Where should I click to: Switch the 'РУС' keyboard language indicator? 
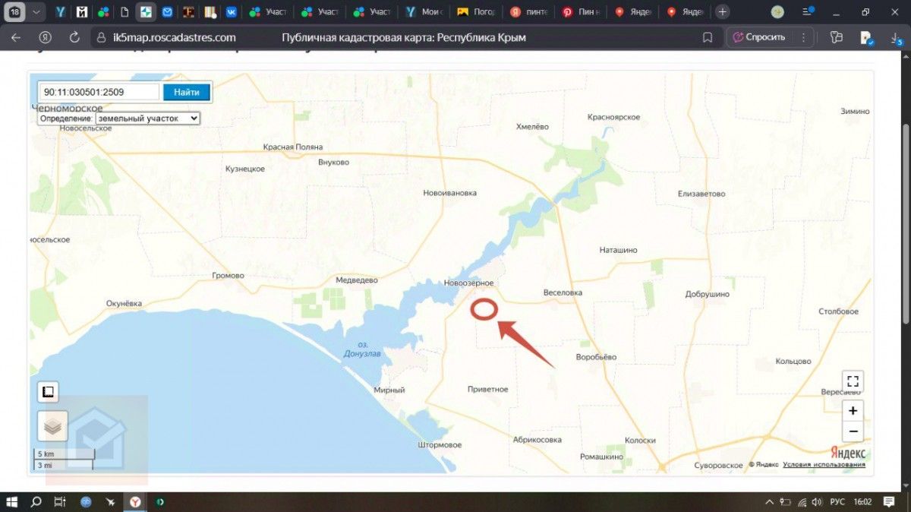[x=837, y=502]
